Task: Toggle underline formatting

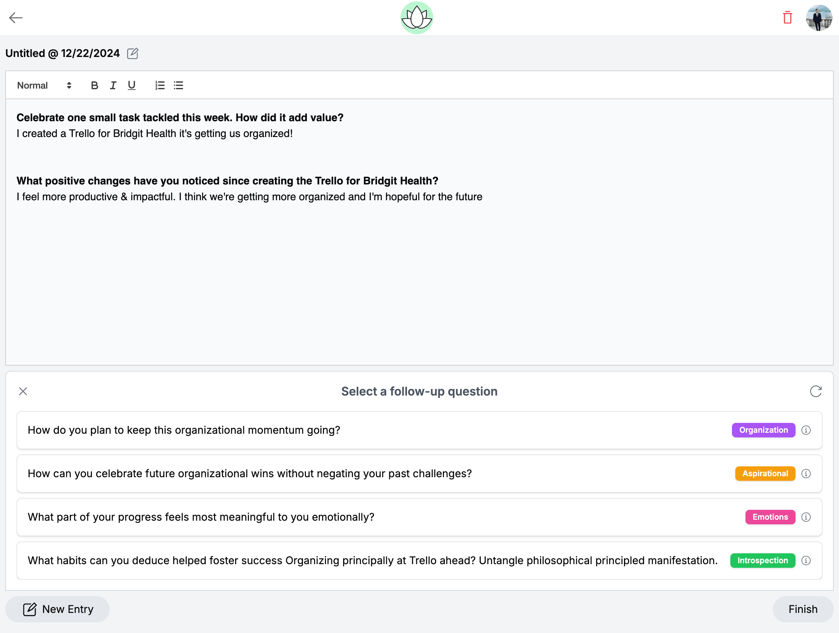Action: 132,85
